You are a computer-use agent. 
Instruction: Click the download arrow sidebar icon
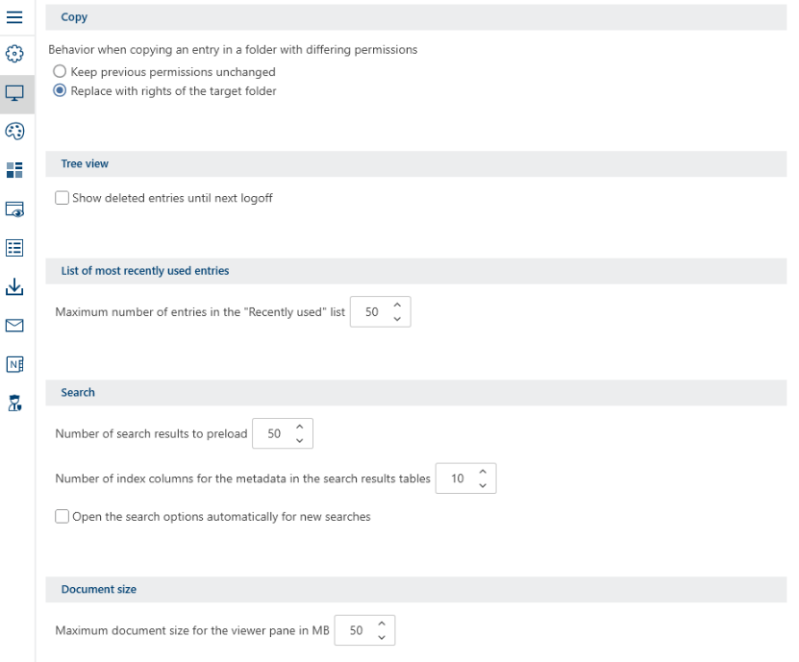point(14,286)
